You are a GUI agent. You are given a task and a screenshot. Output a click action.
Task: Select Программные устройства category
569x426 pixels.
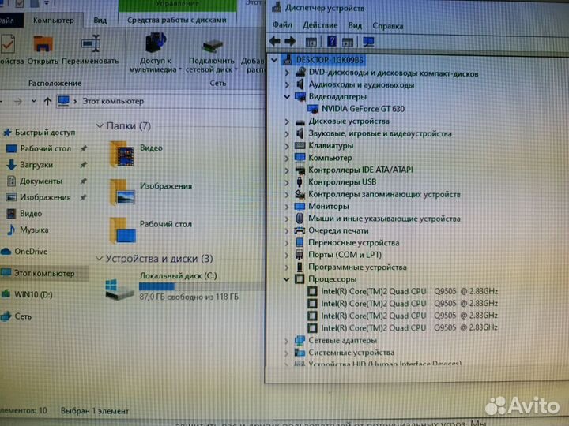tap(357, 267)
